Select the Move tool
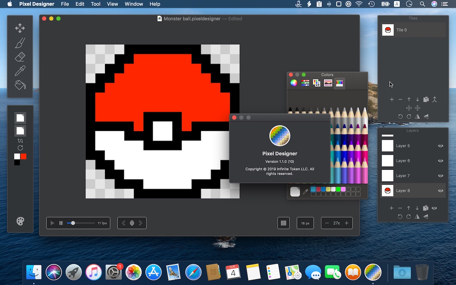 click(20, 28)
